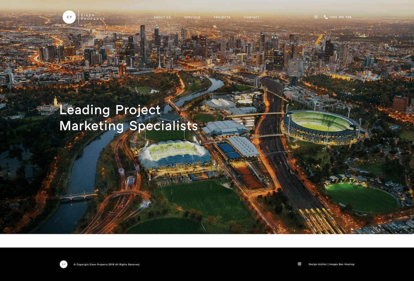414x281 pixels.
Task: Click the Eisen Property brand name text
Action: click(92, 17)
